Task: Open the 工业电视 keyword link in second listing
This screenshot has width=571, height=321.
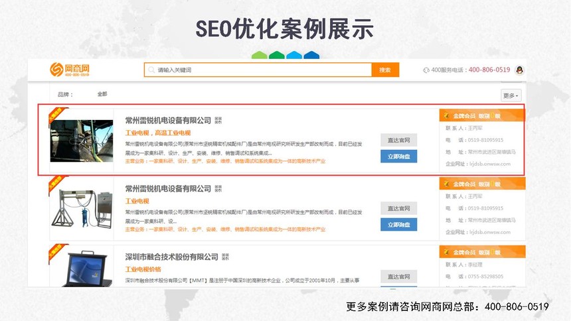Action: [x=137, y=201]
